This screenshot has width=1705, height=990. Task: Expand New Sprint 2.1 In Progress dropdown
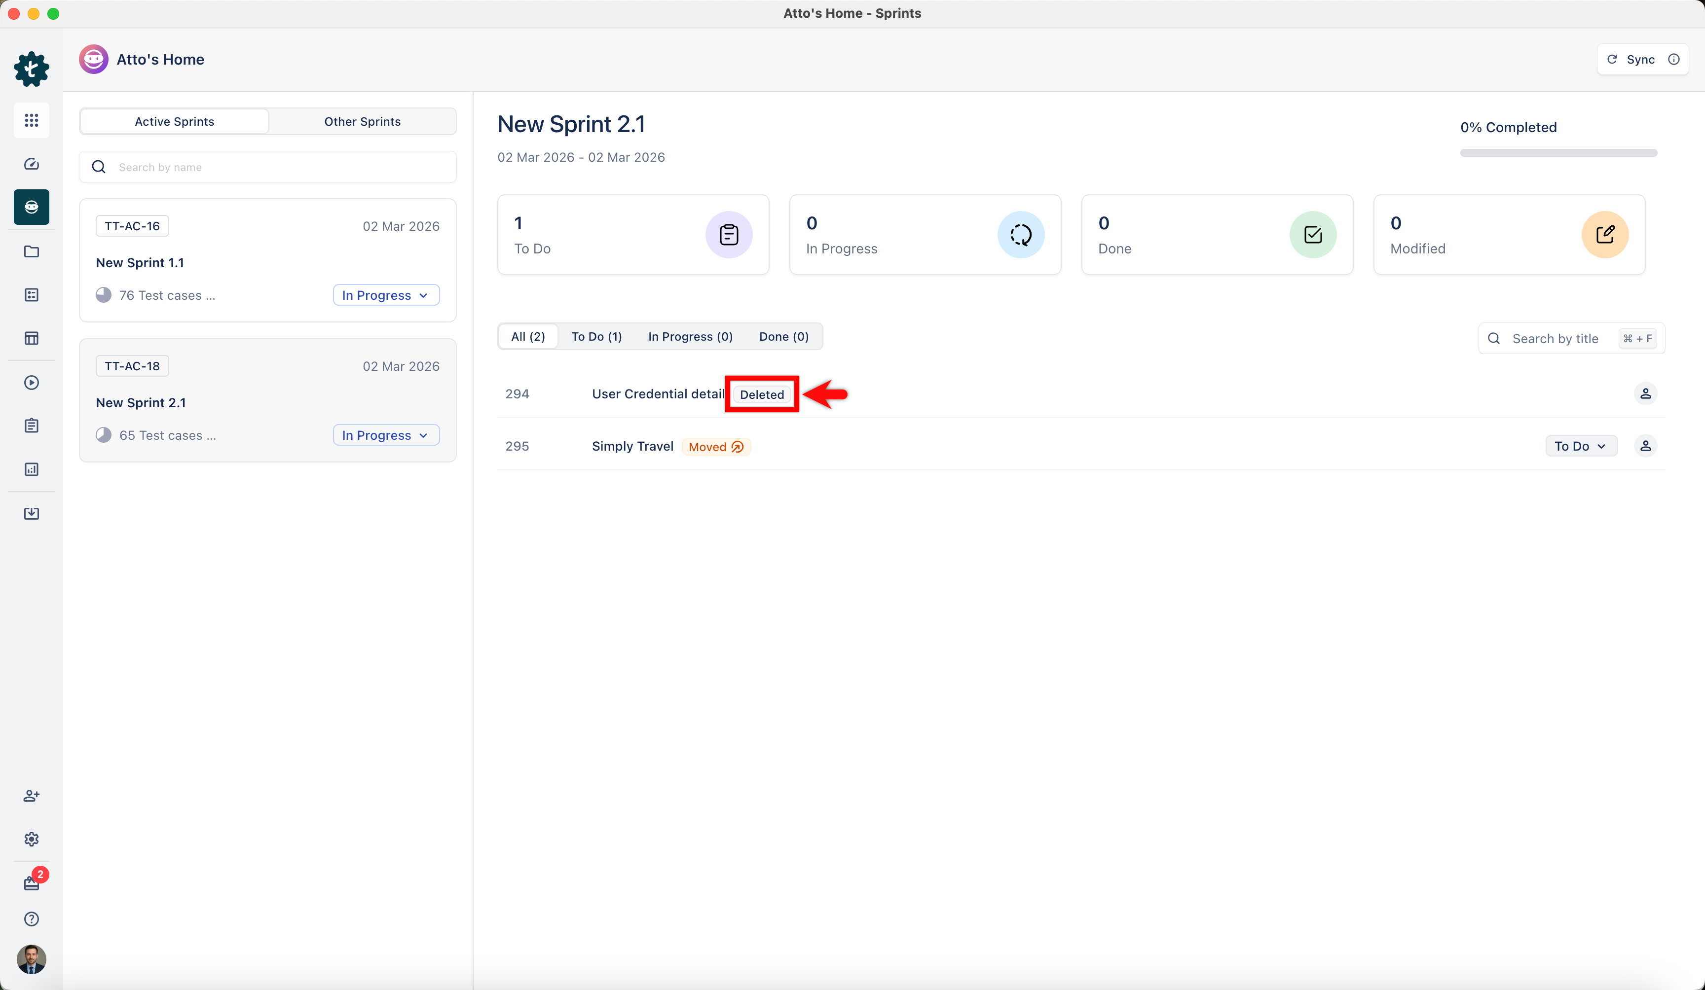[386, 435]
